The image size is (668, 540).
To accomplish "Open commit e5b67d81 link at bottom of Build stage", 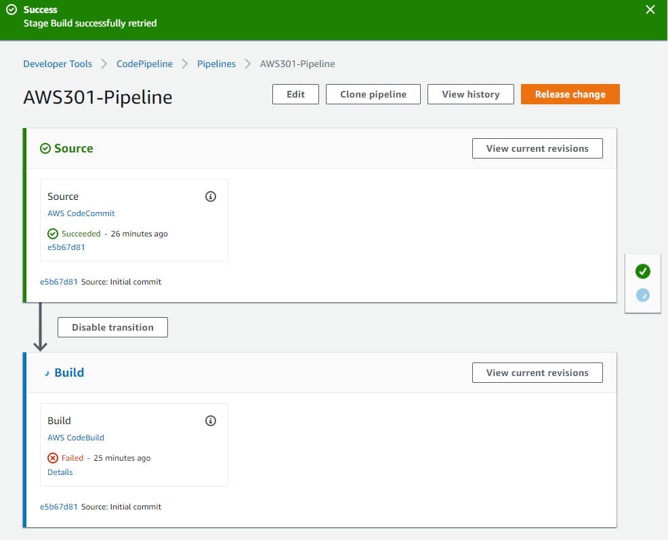I will click(59, 507).
